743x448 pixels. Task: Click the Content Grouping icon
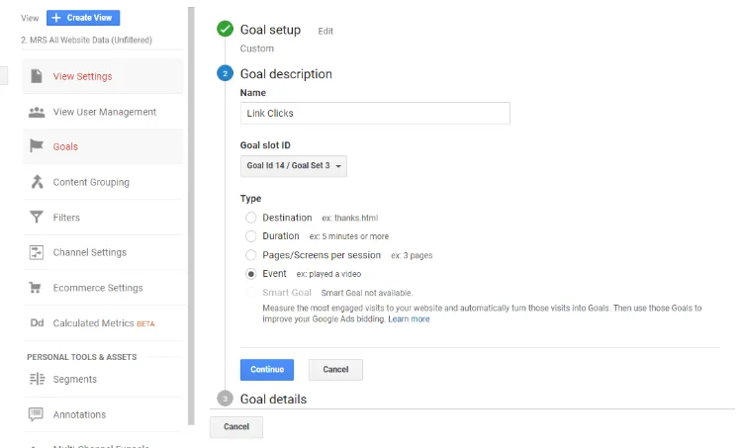[37, 182]
